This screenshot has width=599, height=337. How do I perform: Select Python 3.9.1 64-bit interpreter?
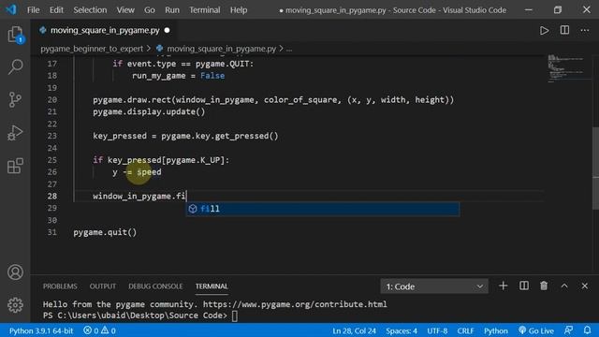coord(41,330)
